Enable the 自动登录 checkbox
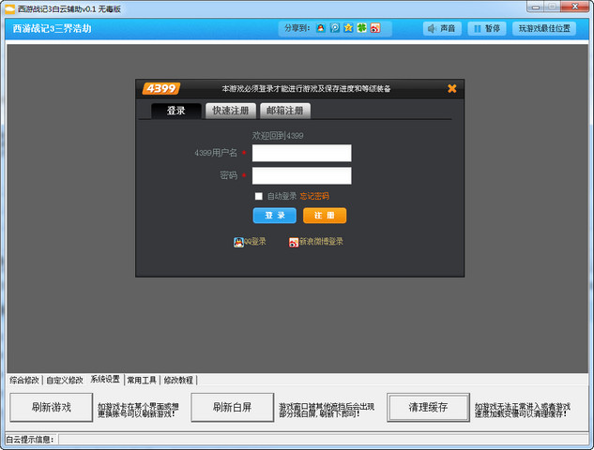Viewport: 594px width, 450px height. (x=259, y=196)
